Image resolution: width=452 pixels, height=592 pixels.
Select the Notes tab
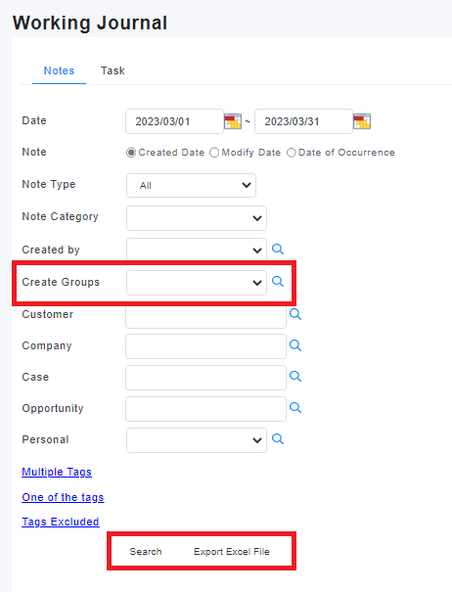[x=59, y=70]
